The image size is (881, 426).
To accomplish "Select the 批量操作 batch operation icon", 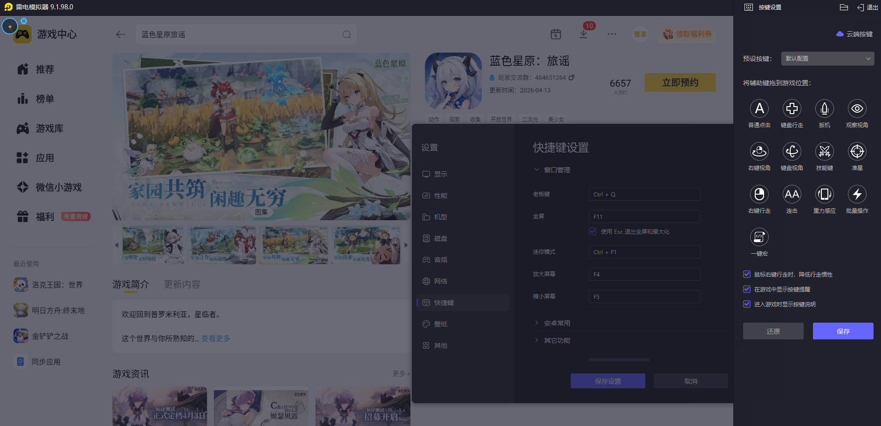I will pos(857,194).
